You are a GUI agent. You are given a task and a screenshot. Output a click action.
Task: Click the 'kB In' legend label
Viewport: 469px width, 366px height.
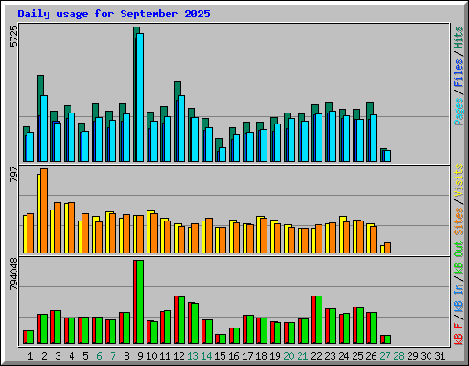click(459, 297)
